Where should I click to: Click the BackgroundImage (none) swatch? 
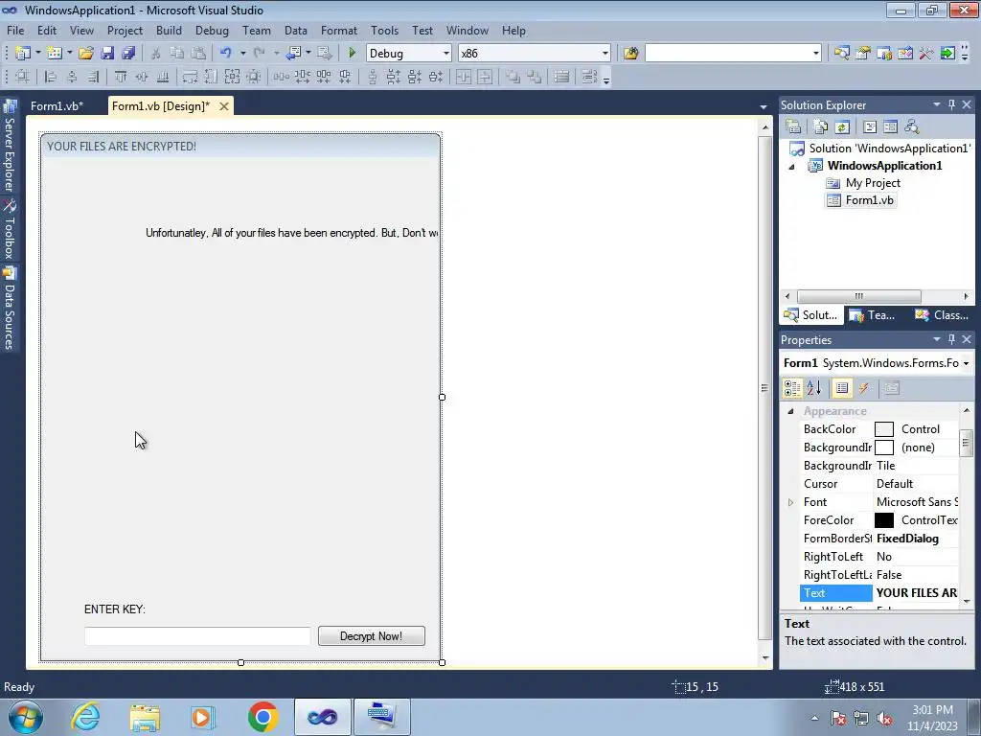[884, 448]
